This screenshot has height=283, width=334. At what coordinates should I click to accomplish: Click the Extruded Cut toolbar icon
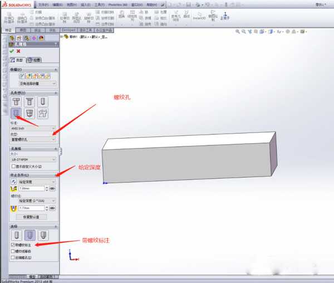point(65,17)
